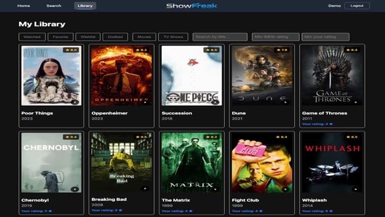Click the round corner icon on Chernobyl poster

pyautogui.click(x=75, y=189)
